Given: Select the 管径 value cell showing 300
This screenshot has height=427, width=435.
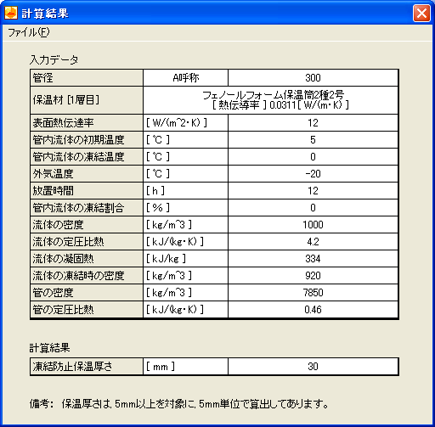Looking at the screenshot, I should pos(313,78).
